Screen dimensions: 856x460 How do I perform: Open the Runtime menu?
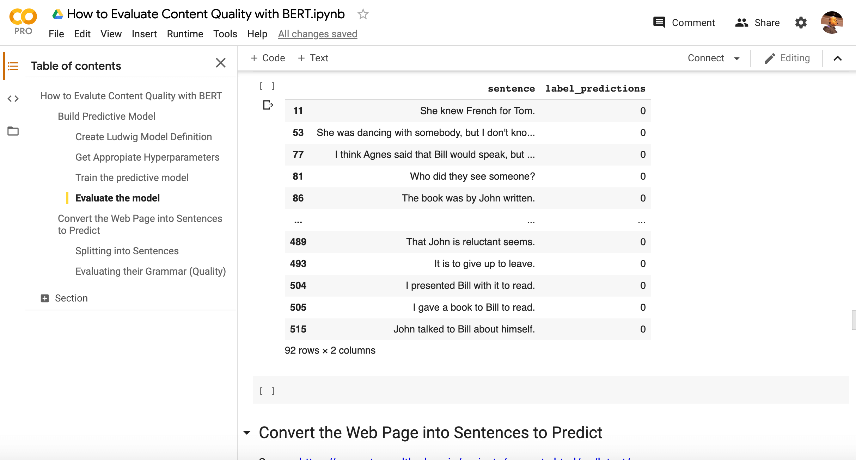pyautogui.click(x=185, y=33)
